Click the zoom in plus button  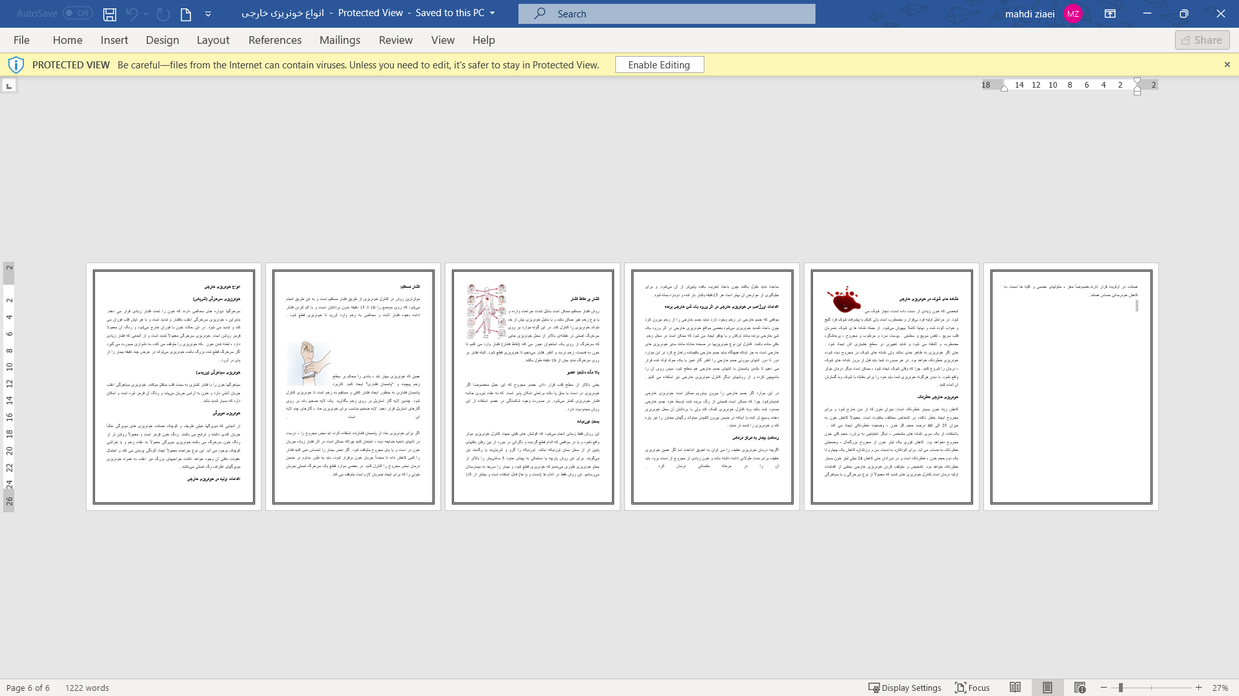pyautogui.click(x=1199, y=688)
